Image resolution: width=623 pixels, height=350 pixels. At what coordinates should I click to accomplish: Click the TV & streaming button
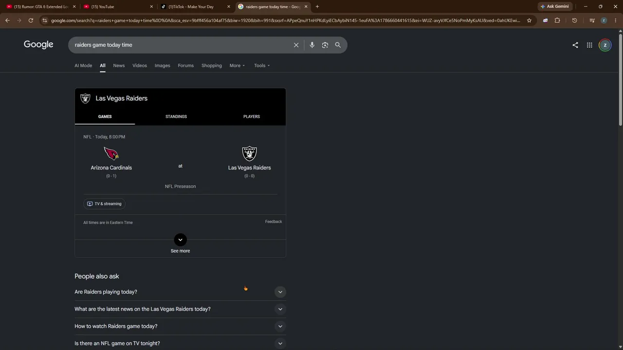click(104, 204)
